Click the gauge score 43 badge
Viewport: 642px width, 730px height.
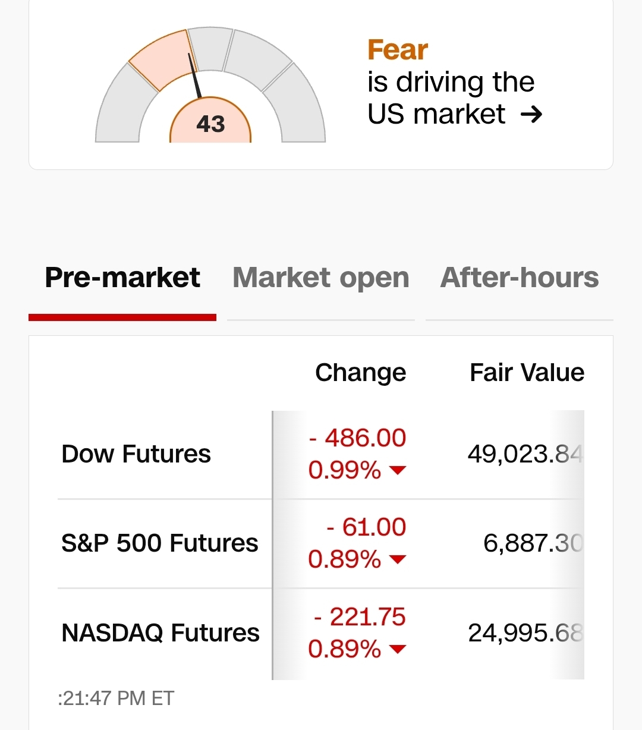click(x=210, y=124)
